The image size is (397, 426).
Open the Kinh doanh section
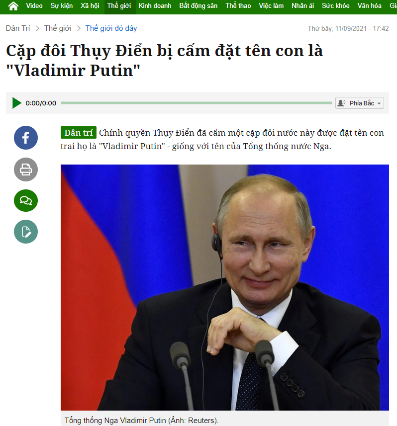click(155, 5)
